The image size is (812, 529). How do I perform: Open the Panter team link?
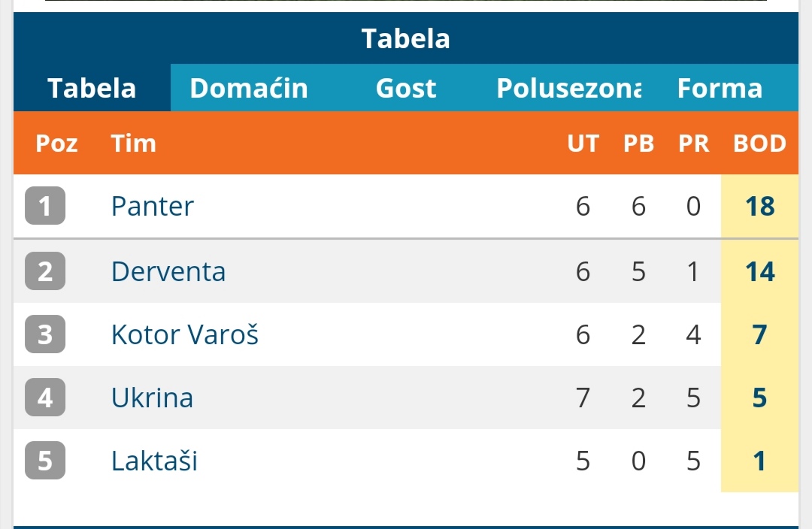(x=153, y=206)
